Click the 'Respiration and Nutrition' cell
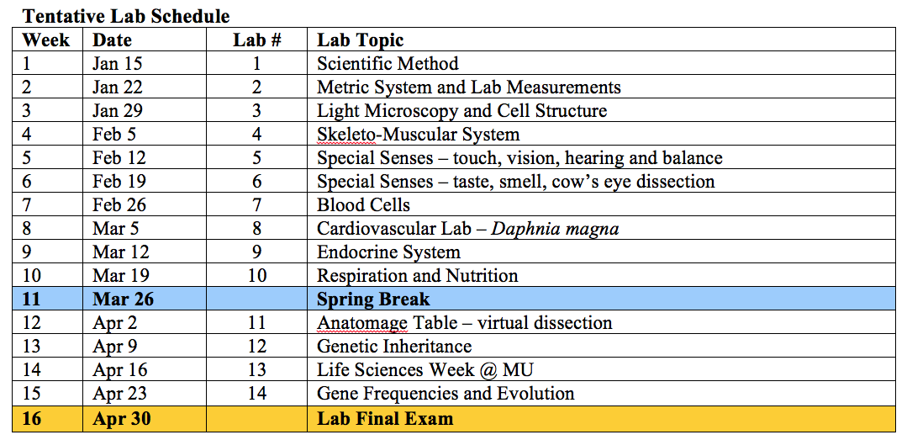 click(602, 276)
